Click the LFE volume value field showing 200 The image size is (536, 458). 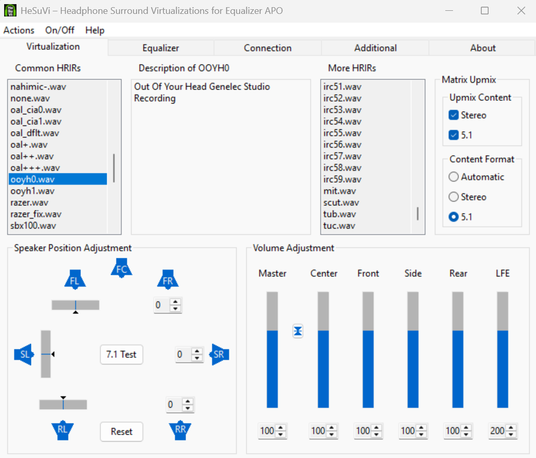(497, 431)
